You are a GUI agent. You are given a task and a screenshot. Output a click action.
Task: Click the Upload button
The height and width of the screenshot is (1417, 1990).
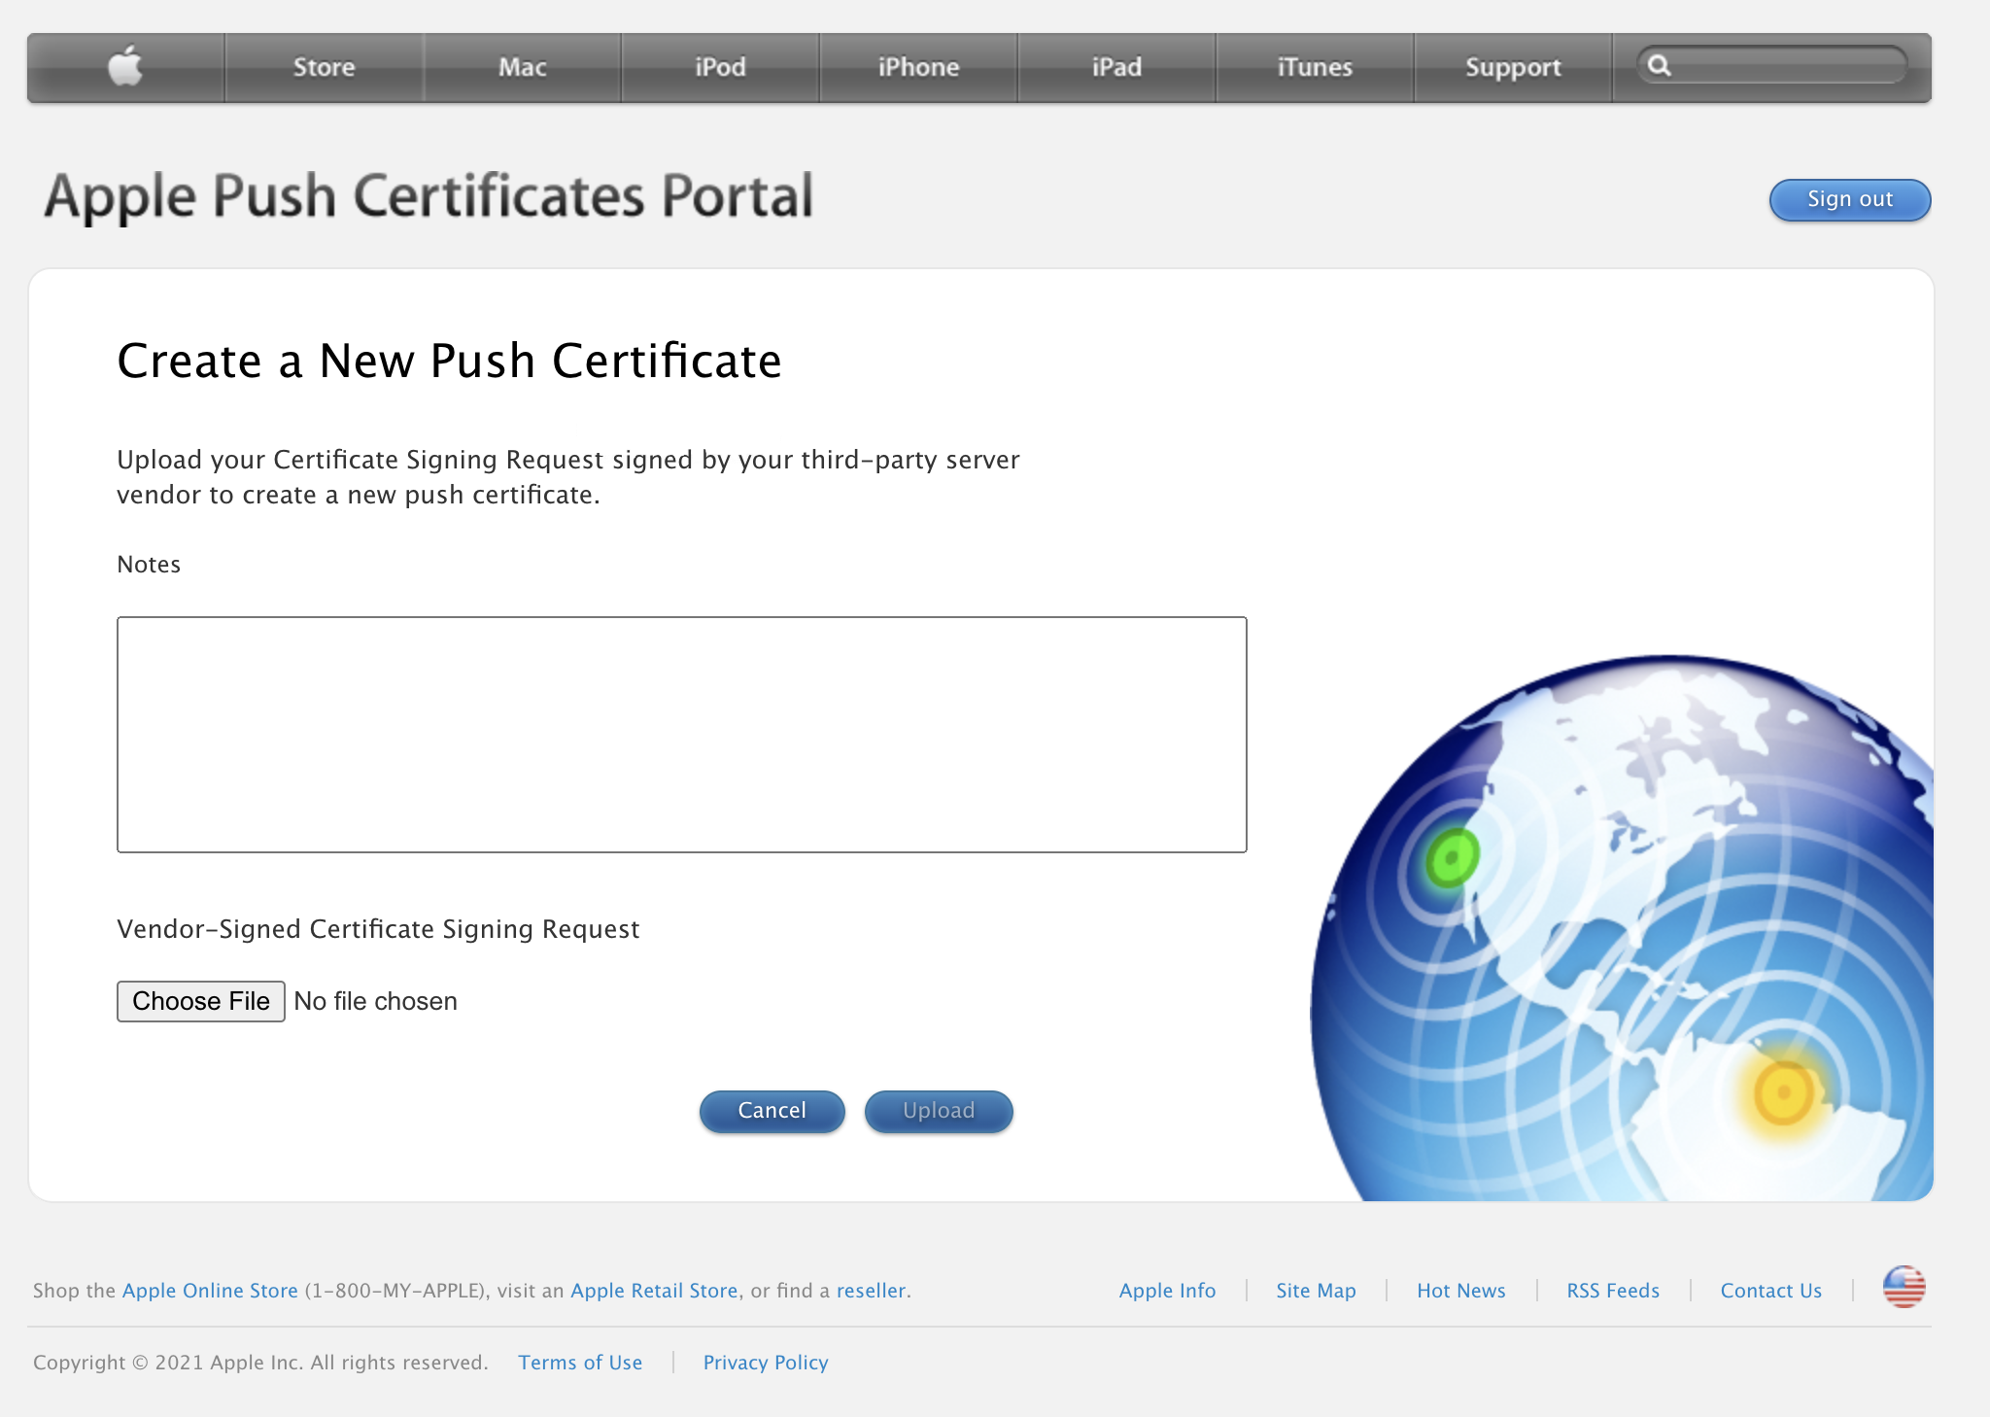click(938, 1111)
